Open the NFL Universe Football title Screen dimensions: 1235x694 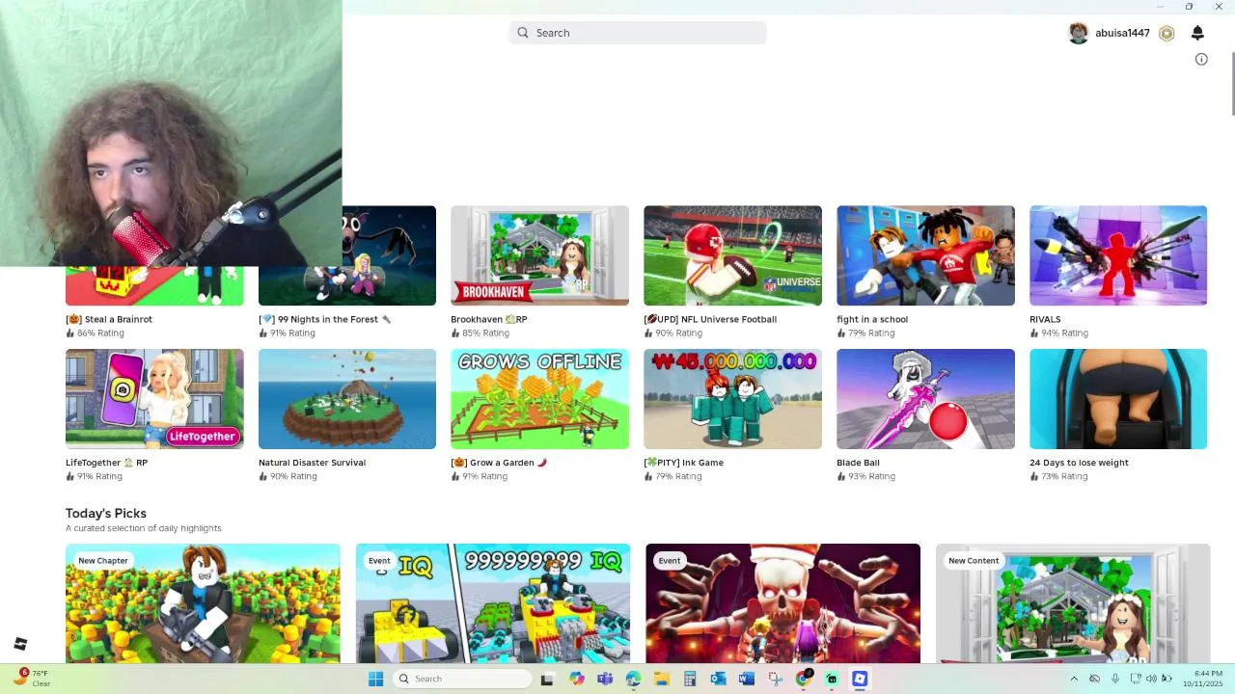pos(710,319)
